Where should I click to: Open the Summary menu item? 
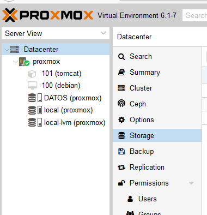pyautogui.click(x=157, y=72)
